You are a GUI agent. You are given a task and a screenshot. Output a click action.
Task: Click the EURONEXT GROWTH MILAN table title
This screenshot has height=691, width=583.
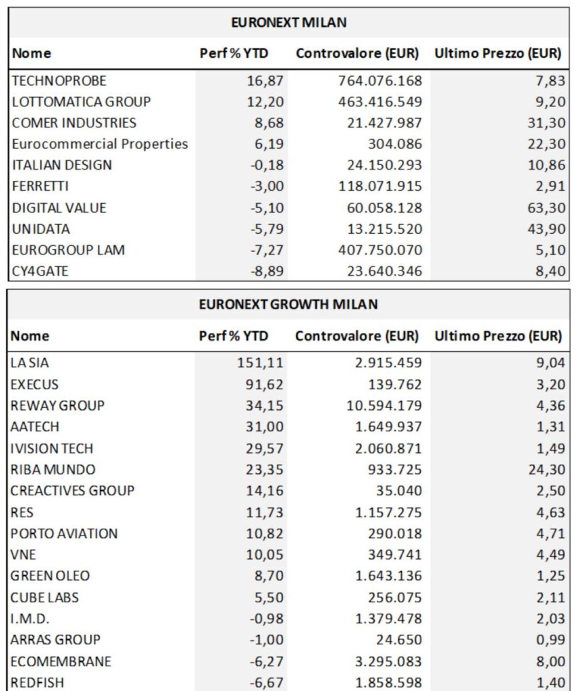coord(288,304)
